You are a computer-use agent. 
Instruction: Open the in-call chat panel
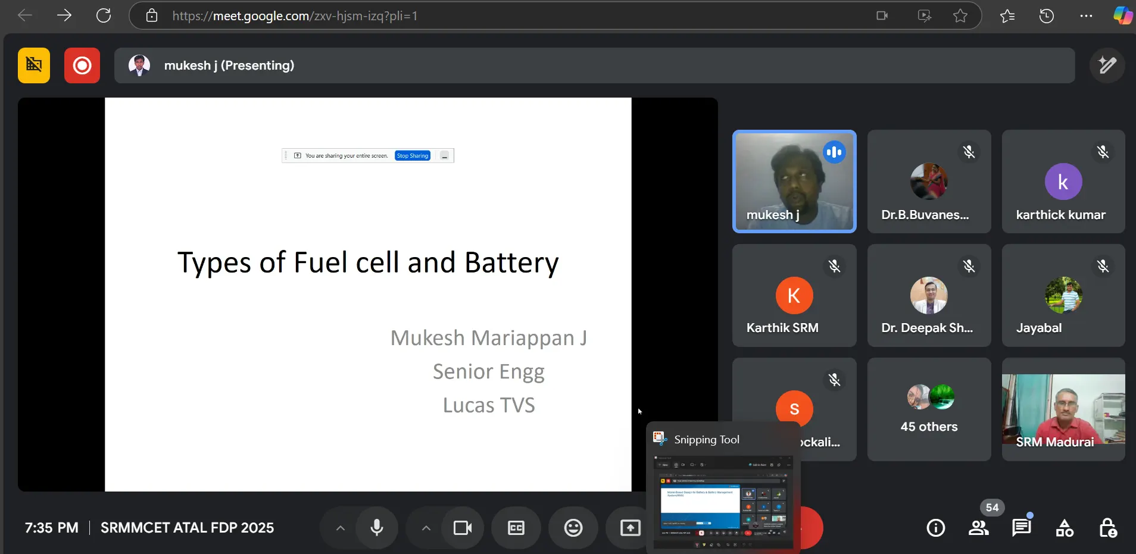point(1021,528)
